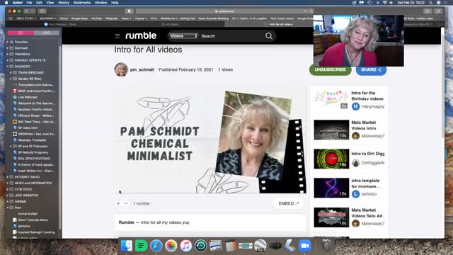Expand the INTERNET RADIO folder
This screenshot has height=255, width=453.
(x=8, y=177)
